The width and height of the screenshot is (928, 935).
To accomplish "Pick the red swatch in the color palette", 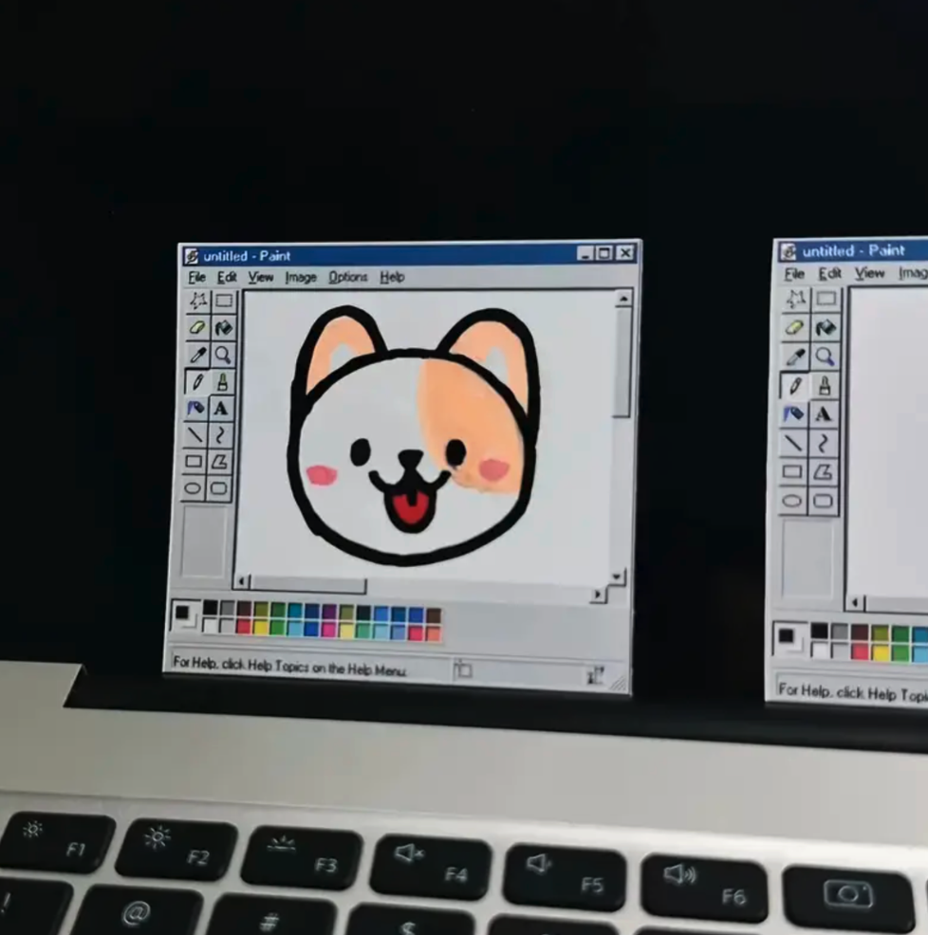I will [243, 627].
